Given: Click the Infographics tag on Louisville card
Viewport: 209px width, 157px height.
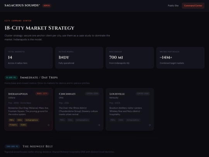Looking at the screenshot, I should (x=133, y=120).
